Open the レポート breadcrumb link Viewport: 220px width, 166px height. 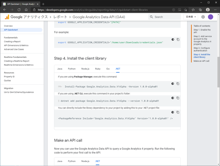pos(60,17)
